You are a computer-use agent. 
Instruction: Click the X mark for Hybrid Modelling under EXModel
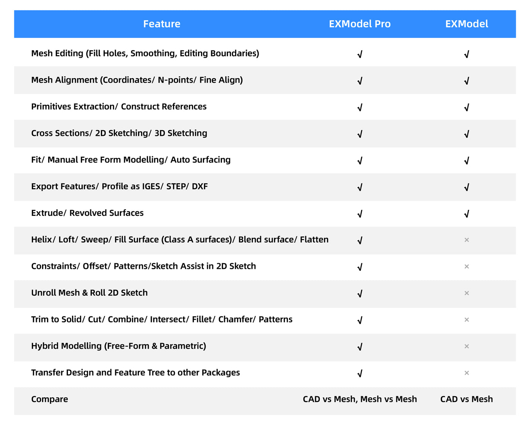467,346
